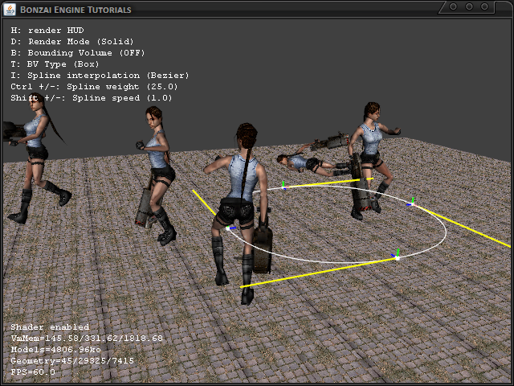
Task: Minimize the Bonzai Engine window
Action: (455, 7)
